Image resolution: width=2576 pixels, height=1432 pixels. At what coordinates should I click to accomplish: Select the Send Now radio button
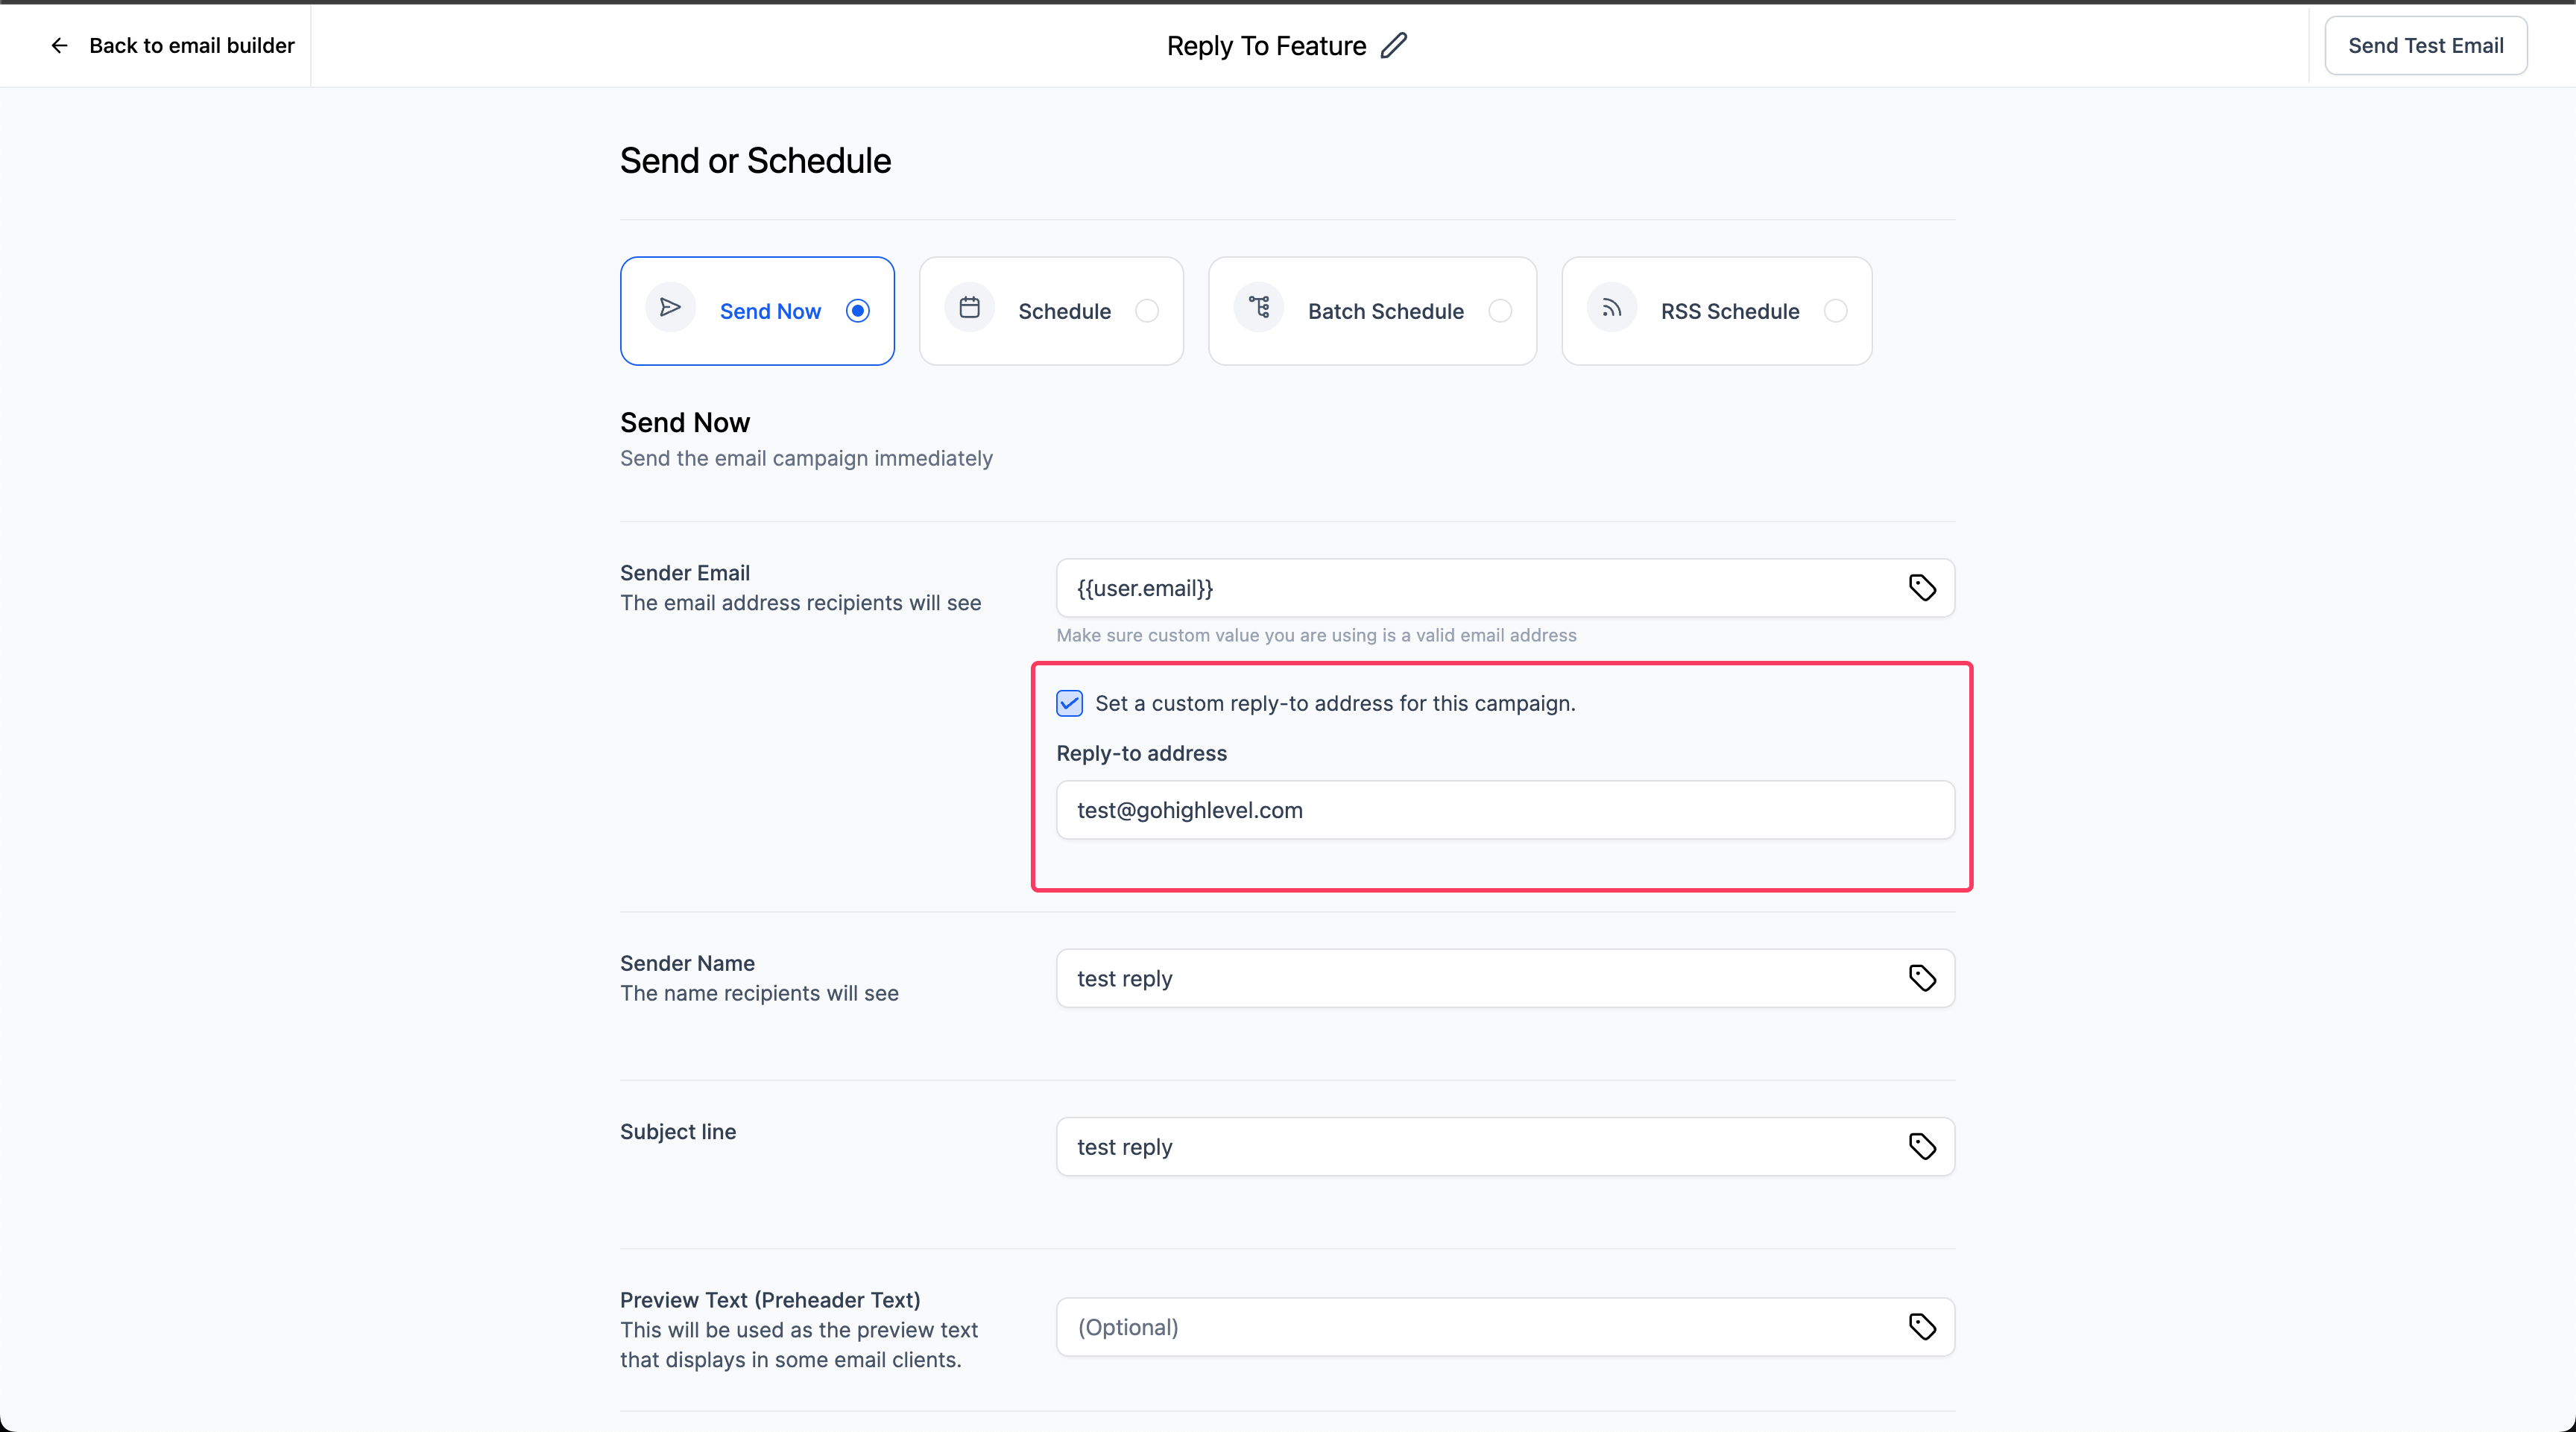857,311
